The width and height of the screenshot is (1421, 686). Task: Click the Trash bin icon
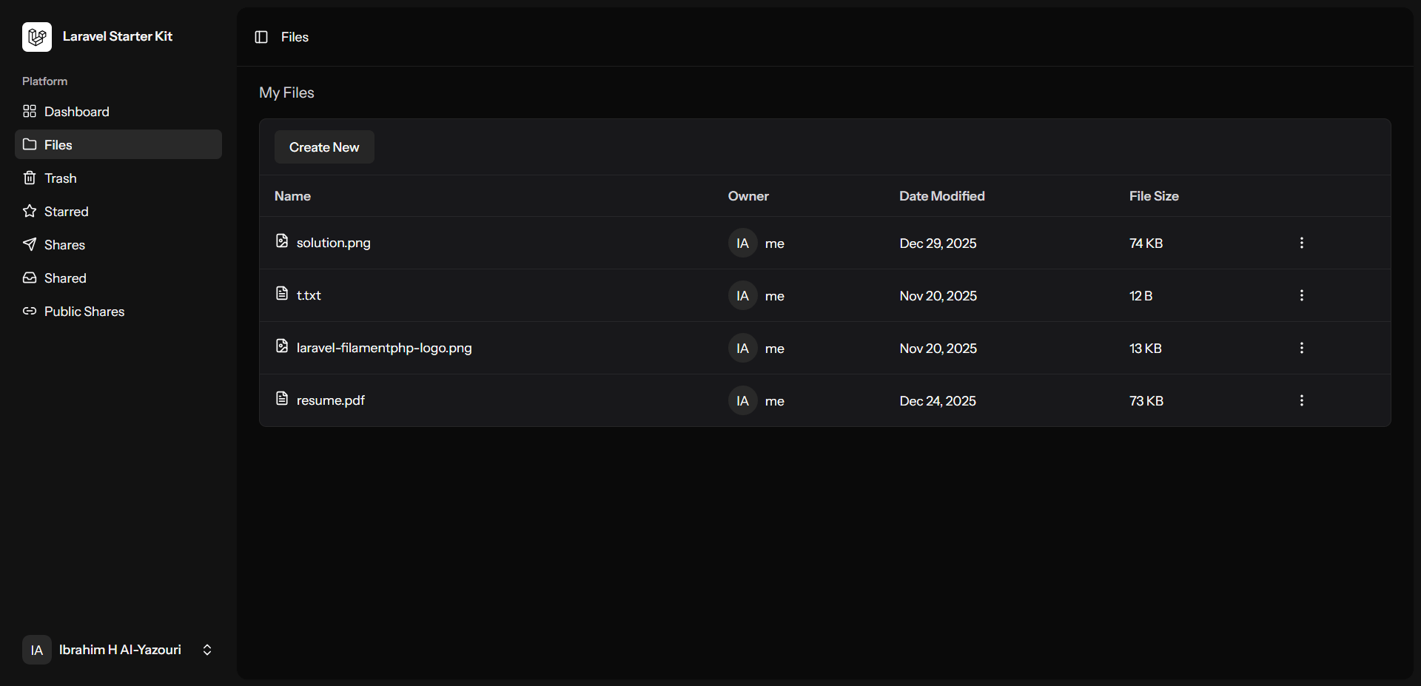click(30, 178)
